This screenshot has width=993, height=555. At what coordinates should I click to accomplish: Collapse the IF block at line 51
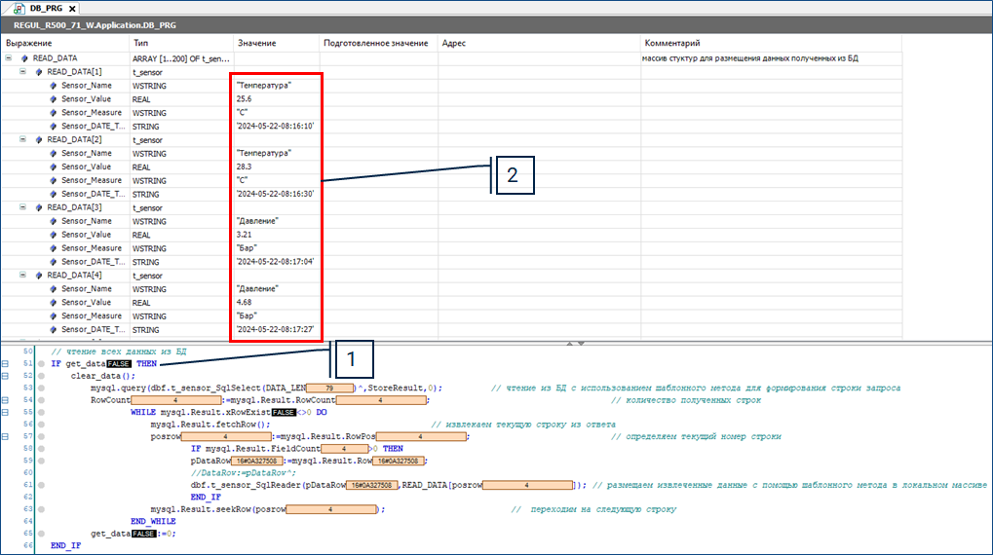tap(6, 363)
